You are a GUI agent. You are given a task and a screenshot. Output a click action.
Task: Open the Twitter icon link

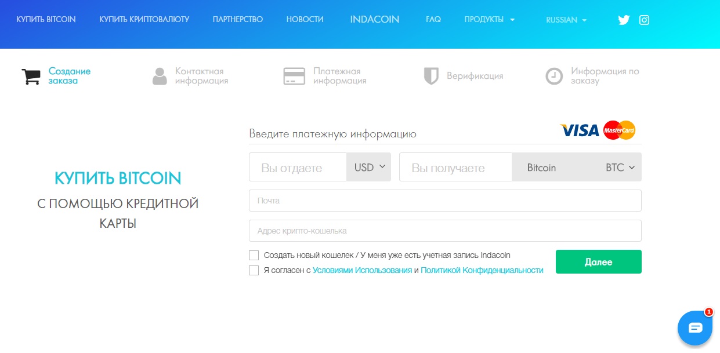pyautogui.click(x=624, y=20)
